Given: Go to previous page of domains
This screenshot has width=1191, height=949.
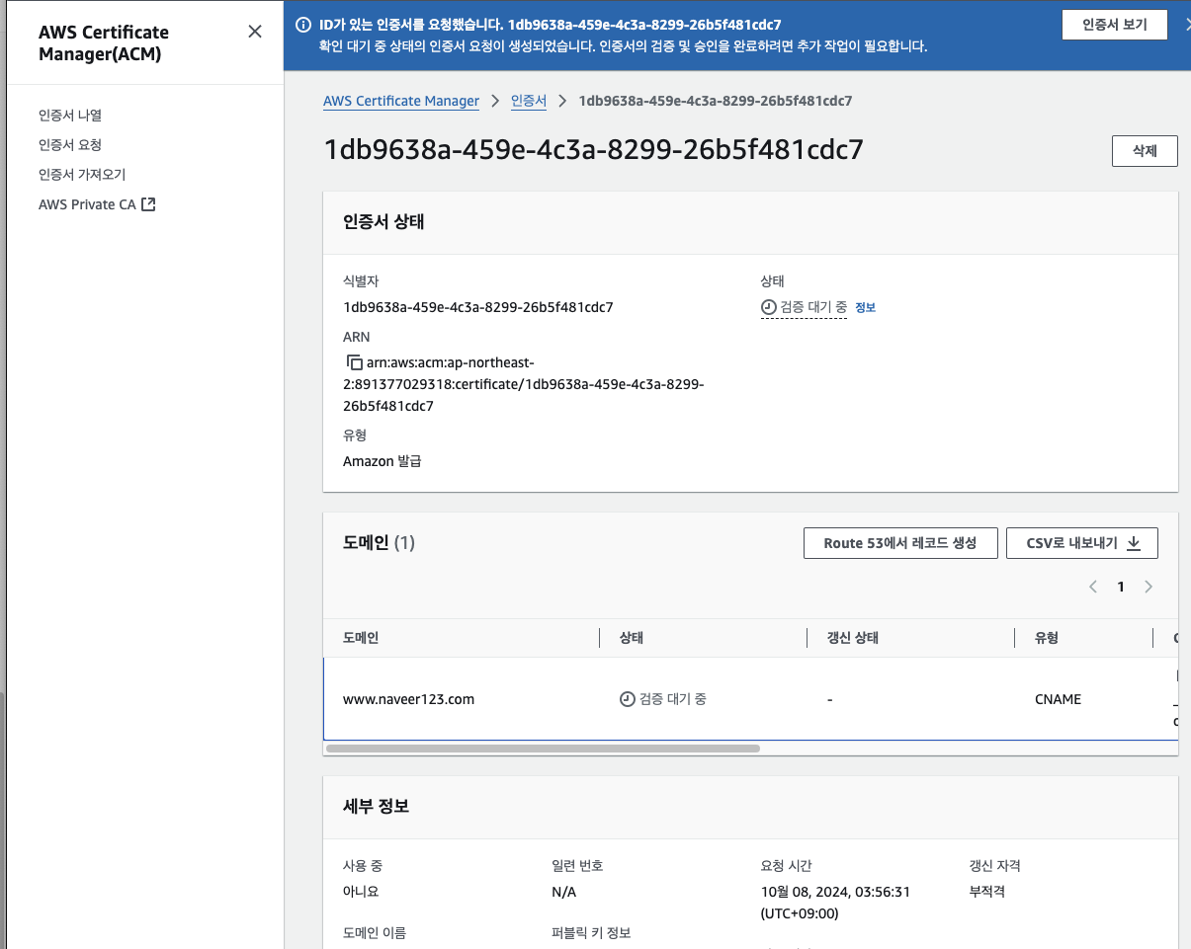Looking at the screenshot, I should point(1093,587).
